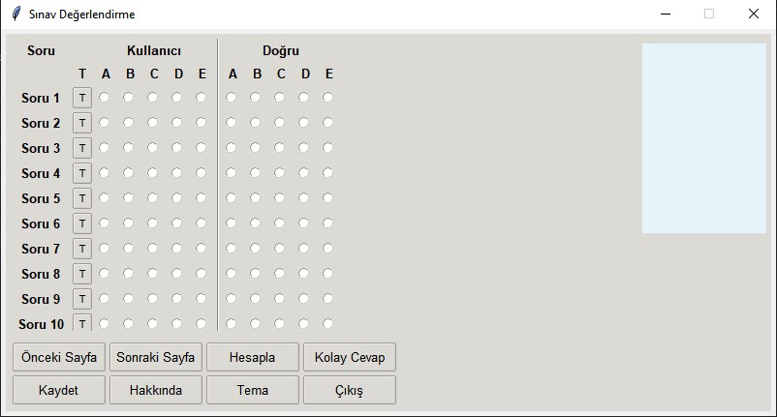
Task: Click the light blue results panel
Action: tap(703, 137)
